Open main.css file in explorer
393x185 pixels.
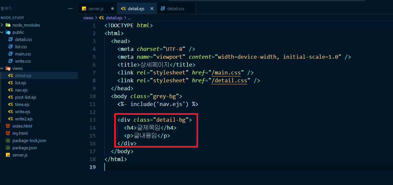pyautogui.click(x=23, y=54)
